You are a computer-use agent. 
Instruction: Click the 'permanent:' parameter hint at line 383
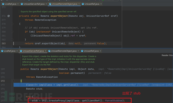(90, 44)
